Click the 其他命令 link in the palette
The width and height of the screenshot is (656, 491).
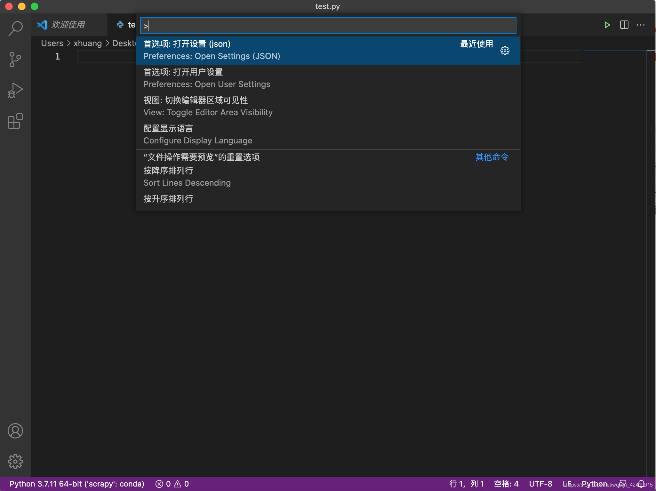[492, 157]
